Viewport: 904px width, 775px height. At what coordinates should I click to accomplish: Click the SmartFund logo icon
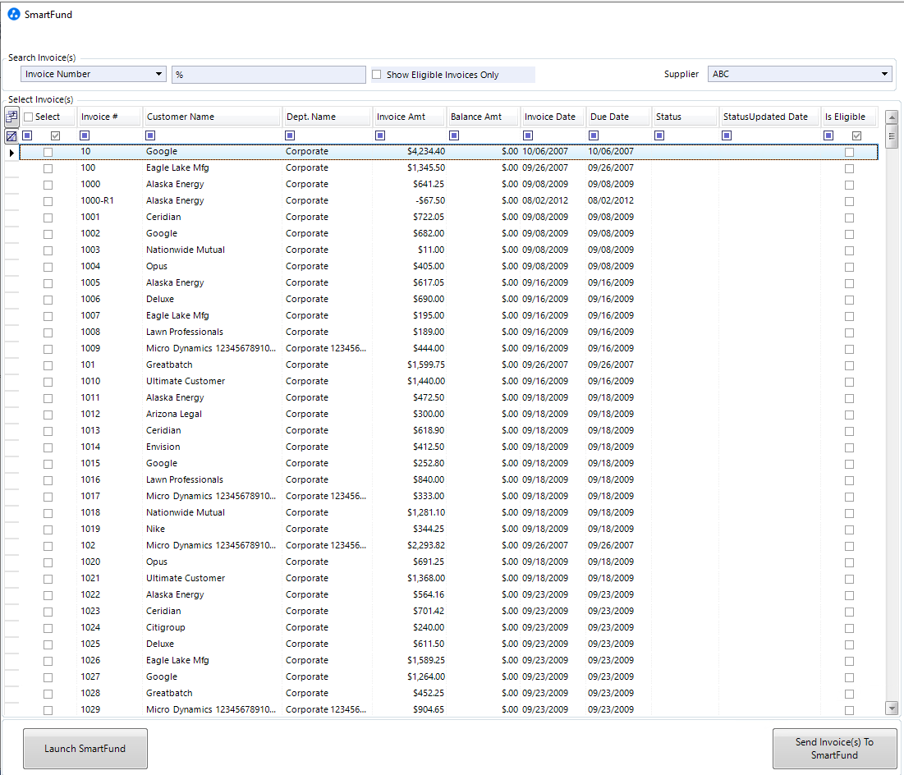14,15
